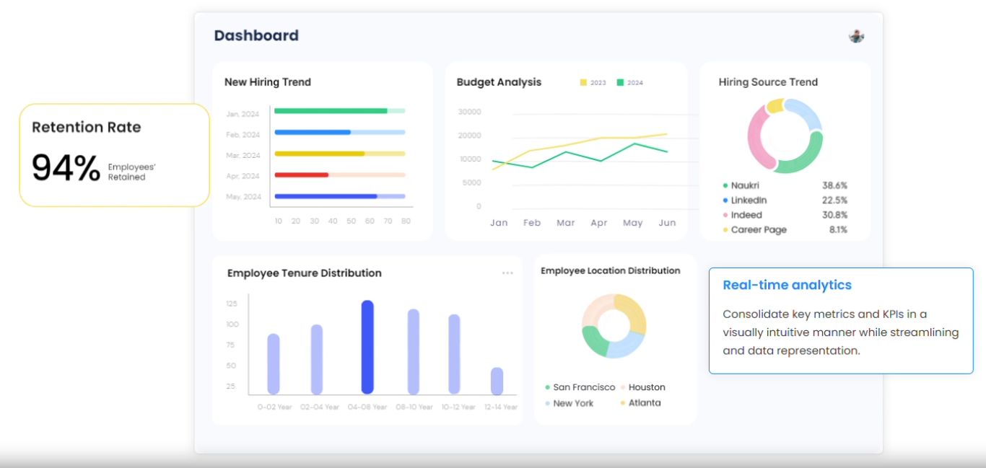
Task: Toggle the 2023 budget legend
Action: (x=593, y=83)
